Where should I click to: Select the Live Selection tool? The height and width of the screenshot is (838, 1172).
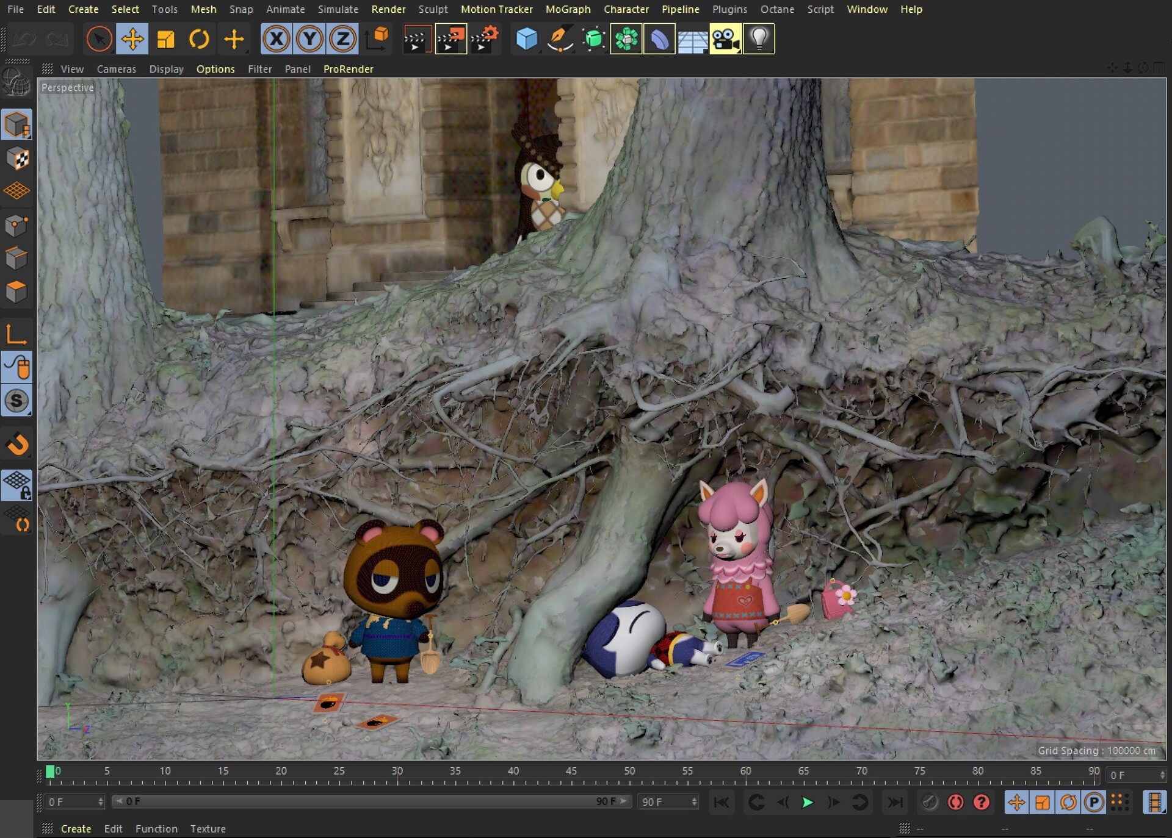click(x=99, y=40)
